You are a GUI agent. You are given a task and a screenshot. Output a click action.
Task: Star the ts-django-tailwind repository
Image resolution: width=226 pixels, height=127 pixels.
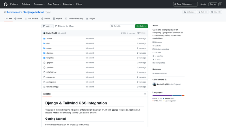pos(216,12)
